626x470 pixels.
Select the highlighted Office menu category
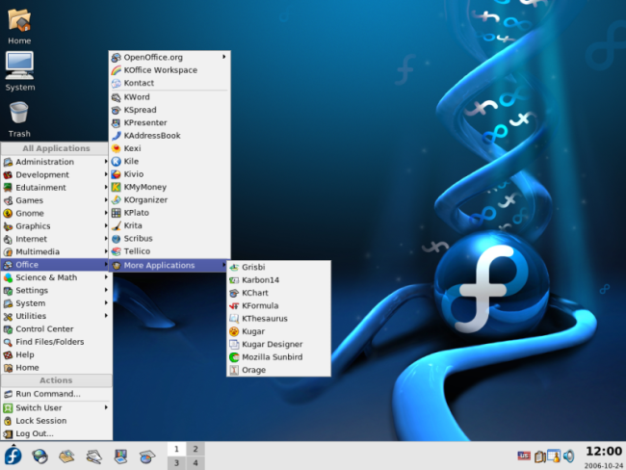(x=56, y=264)
